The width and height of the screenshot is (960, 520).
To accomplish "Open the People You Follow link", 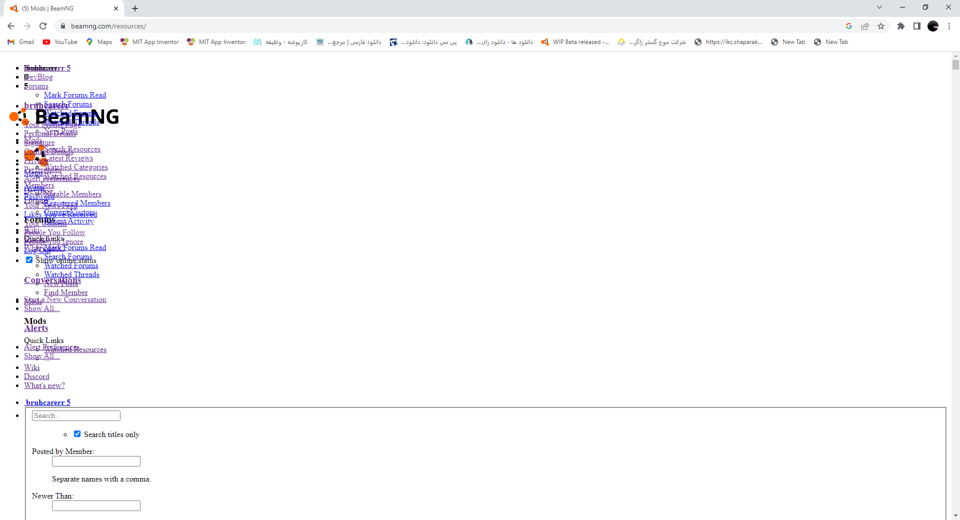I will pyautogui.click(x=54, y=232).
